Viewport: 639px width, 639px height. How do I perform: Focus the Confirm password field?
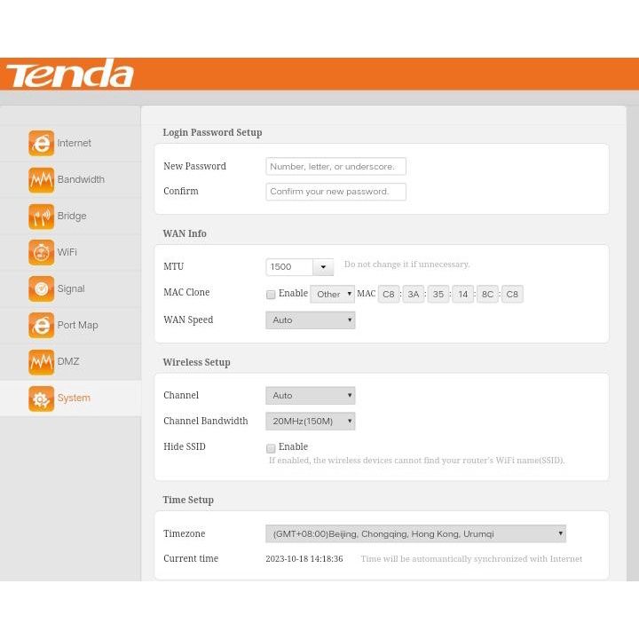(x=335, y=192)
